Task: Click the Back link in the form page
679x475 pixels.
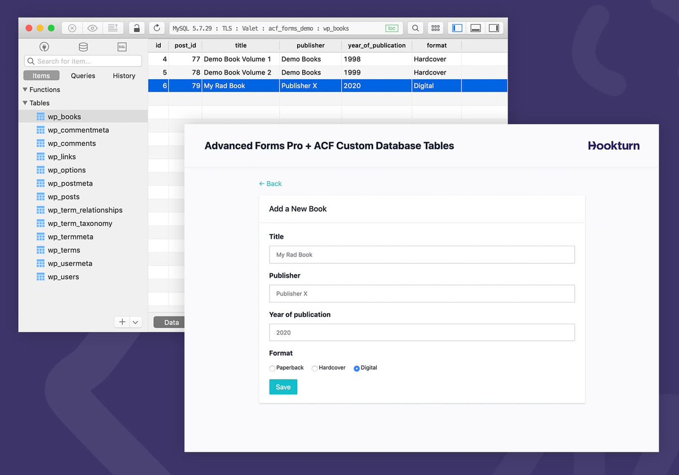Action: tap(270, 184)
